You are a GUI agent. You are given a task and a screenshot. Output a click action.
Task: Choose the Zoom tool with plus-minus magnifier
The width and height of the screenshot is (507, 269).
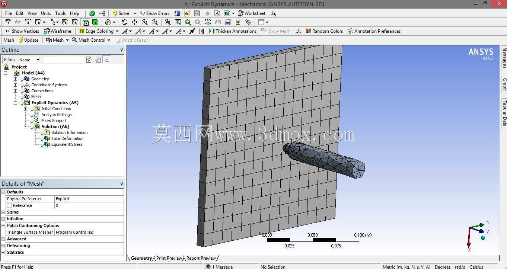coord(145,22)
